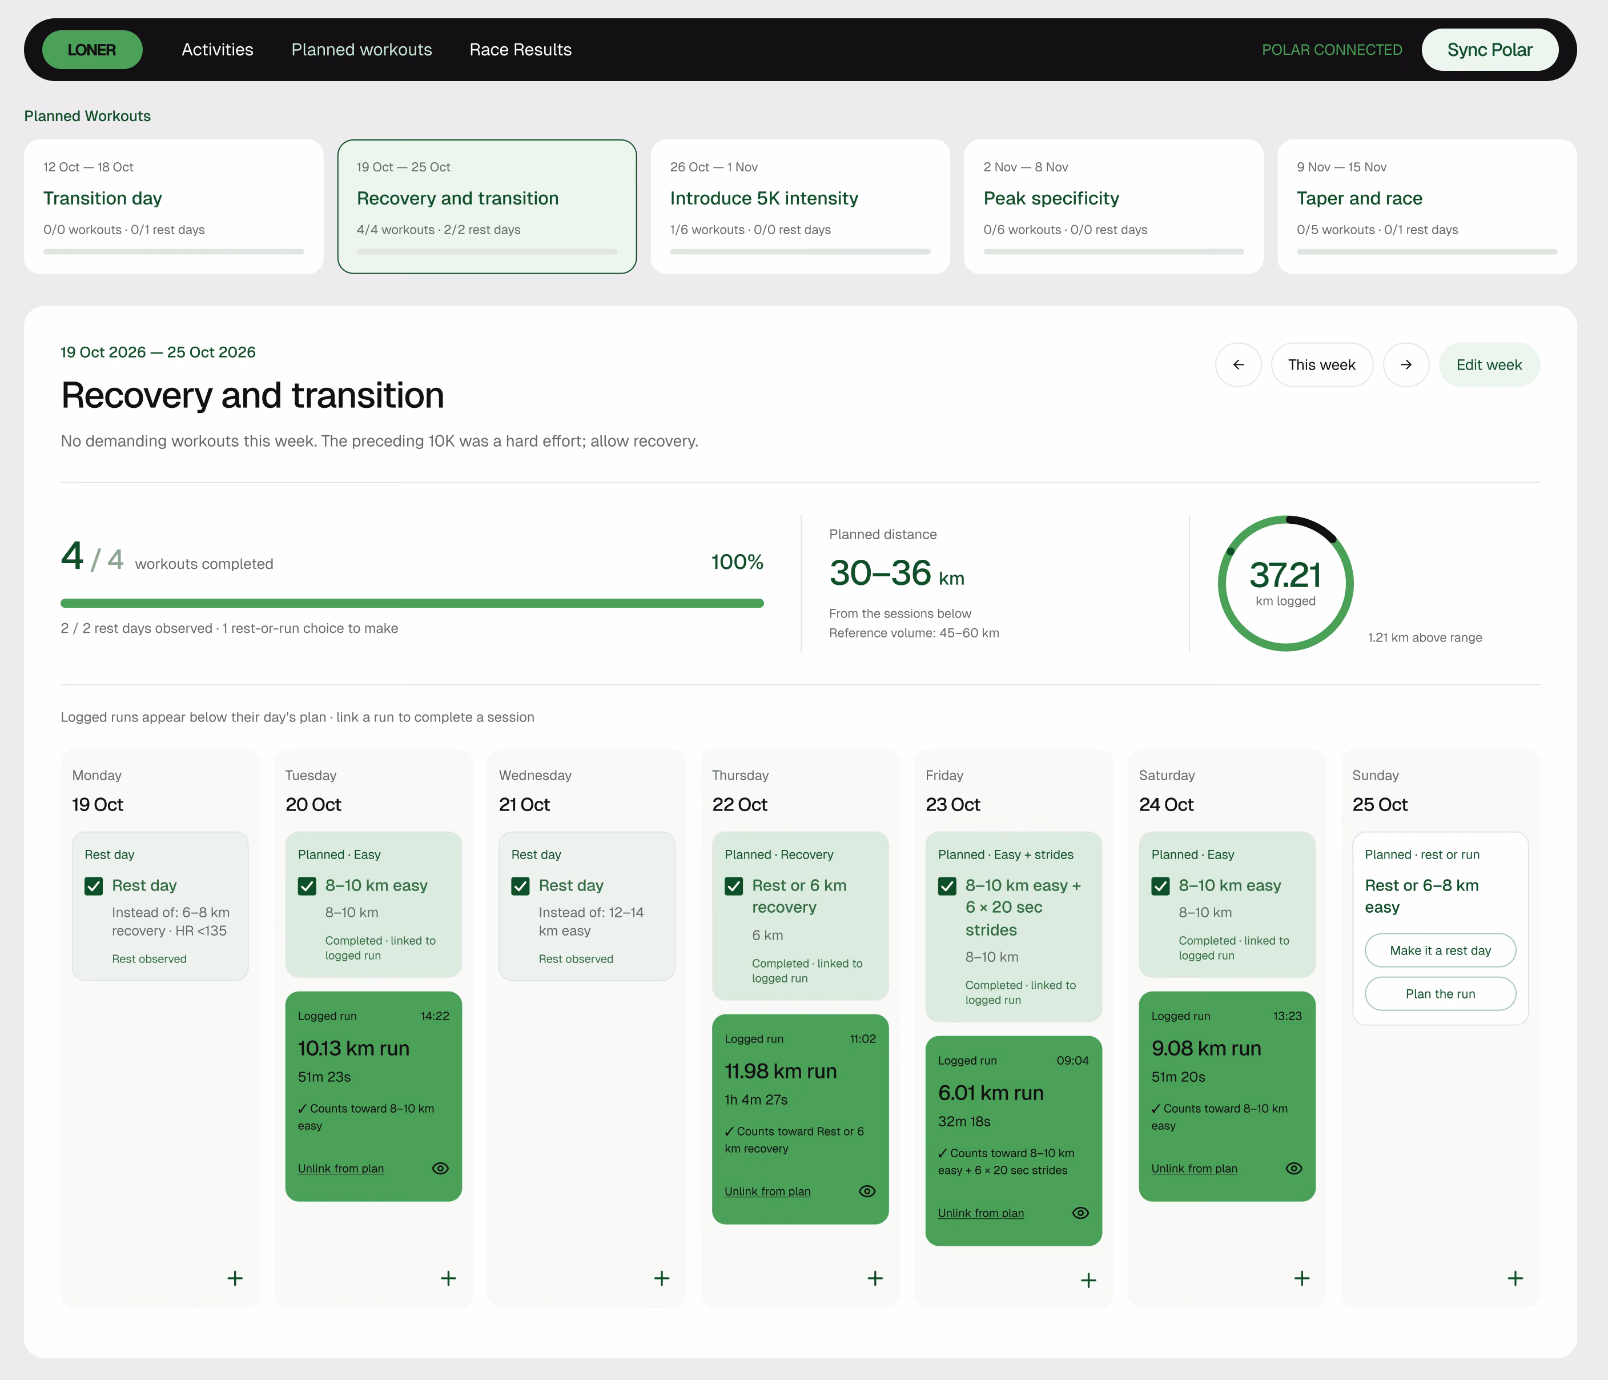Click the 37.21 km logged ring
This screenshot has height=1380, width=1608.
click(1286, 583)
